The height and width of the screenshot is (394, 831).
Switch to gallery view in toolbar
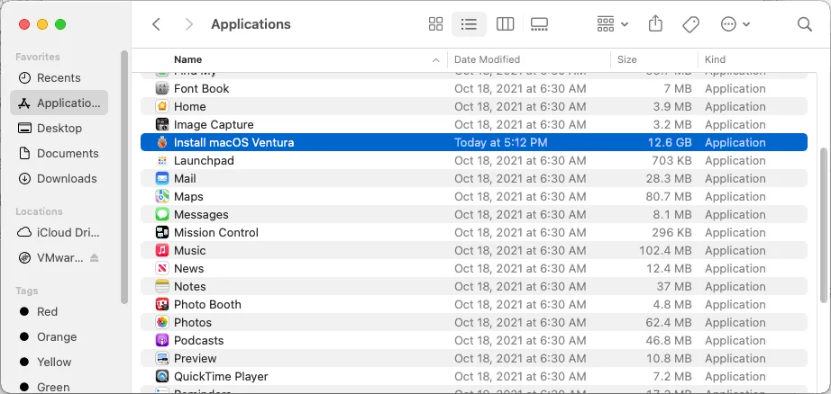(x=540, y=24)
